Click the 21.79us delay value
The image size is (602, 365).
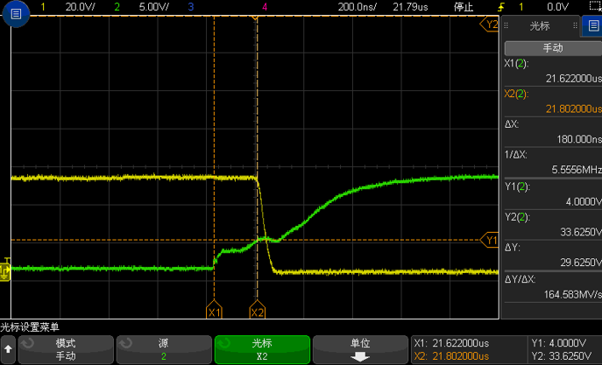pyautogui.click(x=410, y=6)
